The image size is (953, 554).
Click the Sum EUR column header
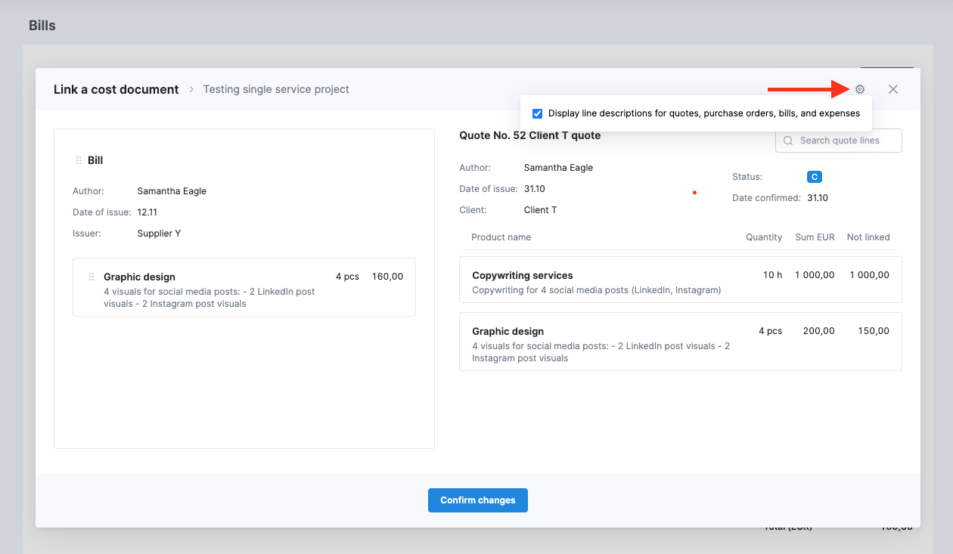click(815, 237)
